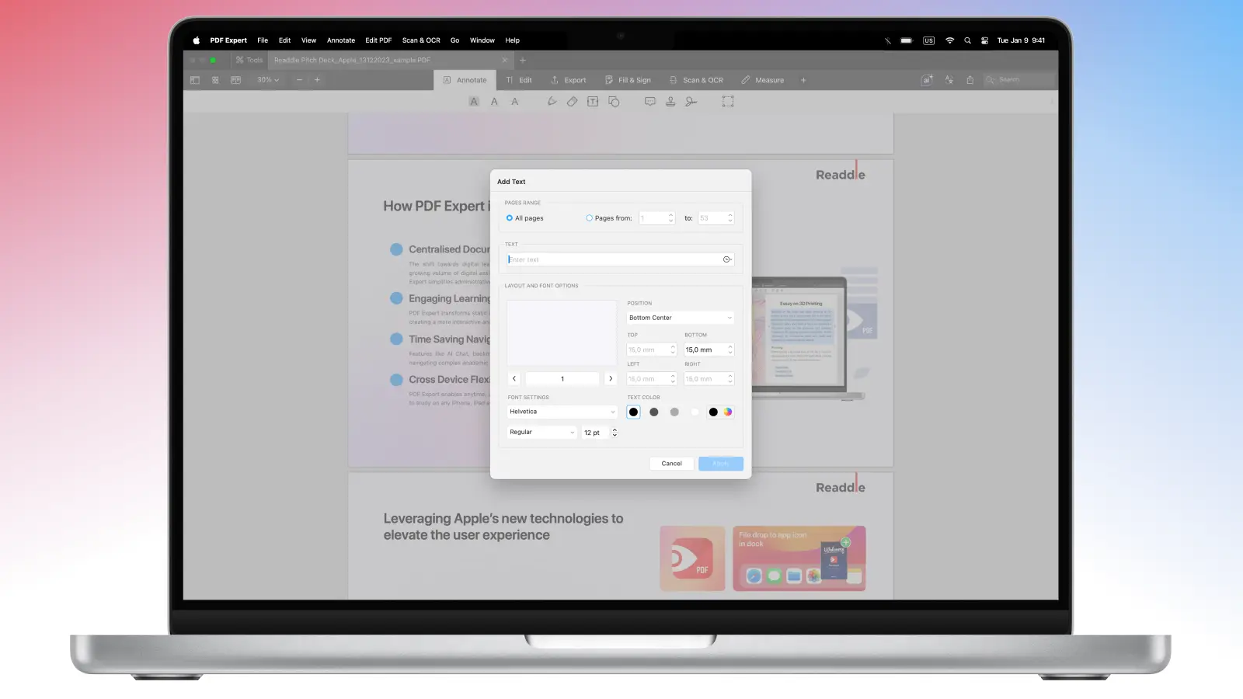Expand the Helvetica font dropdown

click(562, 412)
